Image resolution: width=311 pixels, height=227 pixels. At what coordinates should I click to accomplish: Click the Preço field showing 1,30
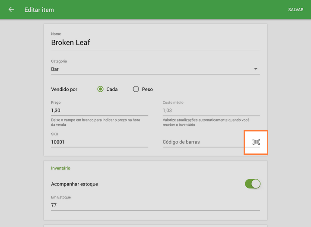coord(99,111)
